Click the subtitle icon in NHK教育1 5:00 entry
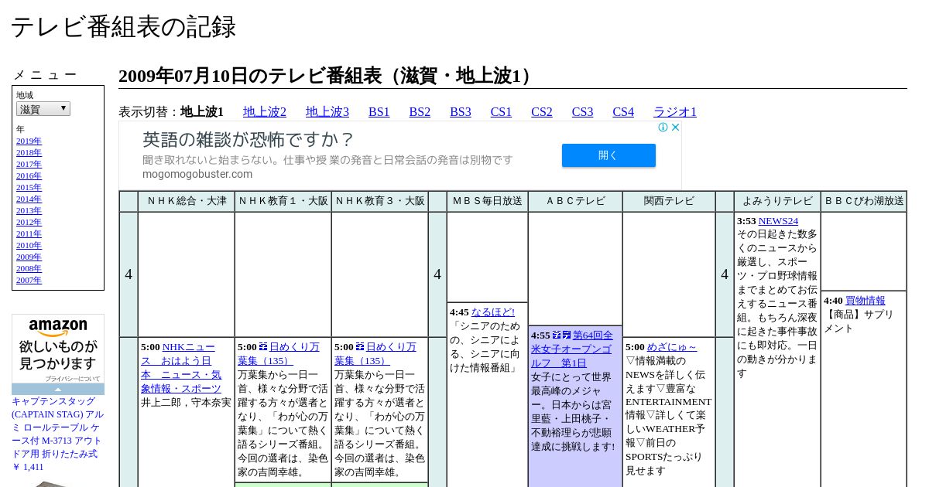The height and width of the screenshot is (487, 929). coord(263,347)
